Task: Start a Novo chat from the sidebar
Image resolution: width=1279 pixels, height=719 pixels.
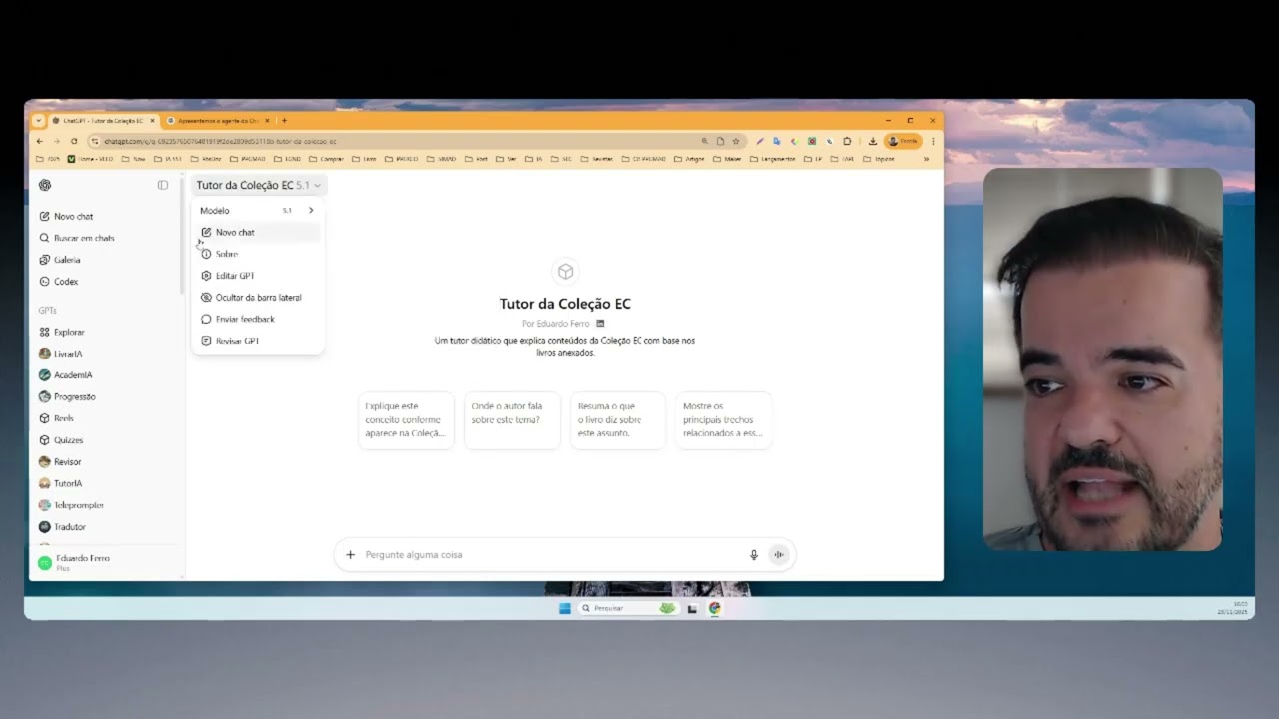Action: click(66, 216)
